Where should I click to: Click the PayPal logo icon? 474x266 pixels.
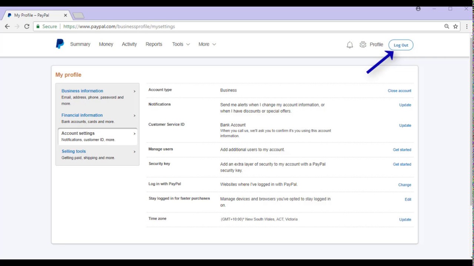[x=60, y=44]
